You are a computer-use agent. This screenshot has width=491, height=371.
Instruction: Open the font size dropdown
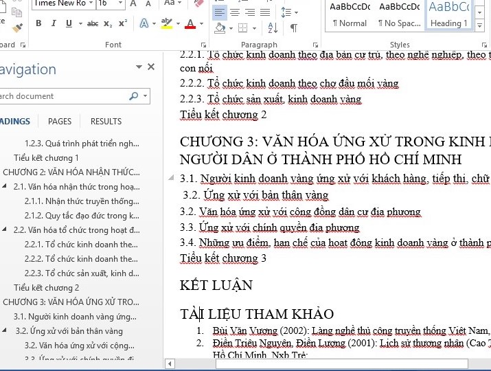[121, 3]
